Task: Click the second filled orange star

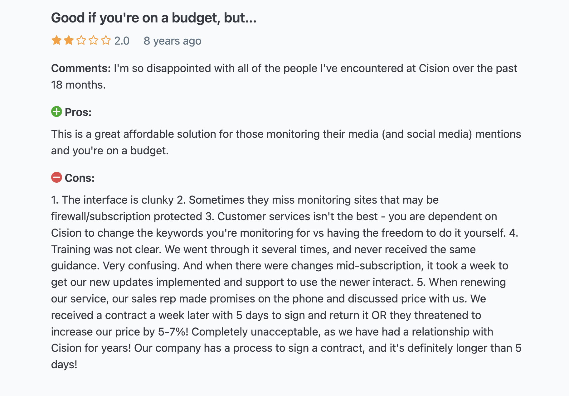Action: (69, 41)
